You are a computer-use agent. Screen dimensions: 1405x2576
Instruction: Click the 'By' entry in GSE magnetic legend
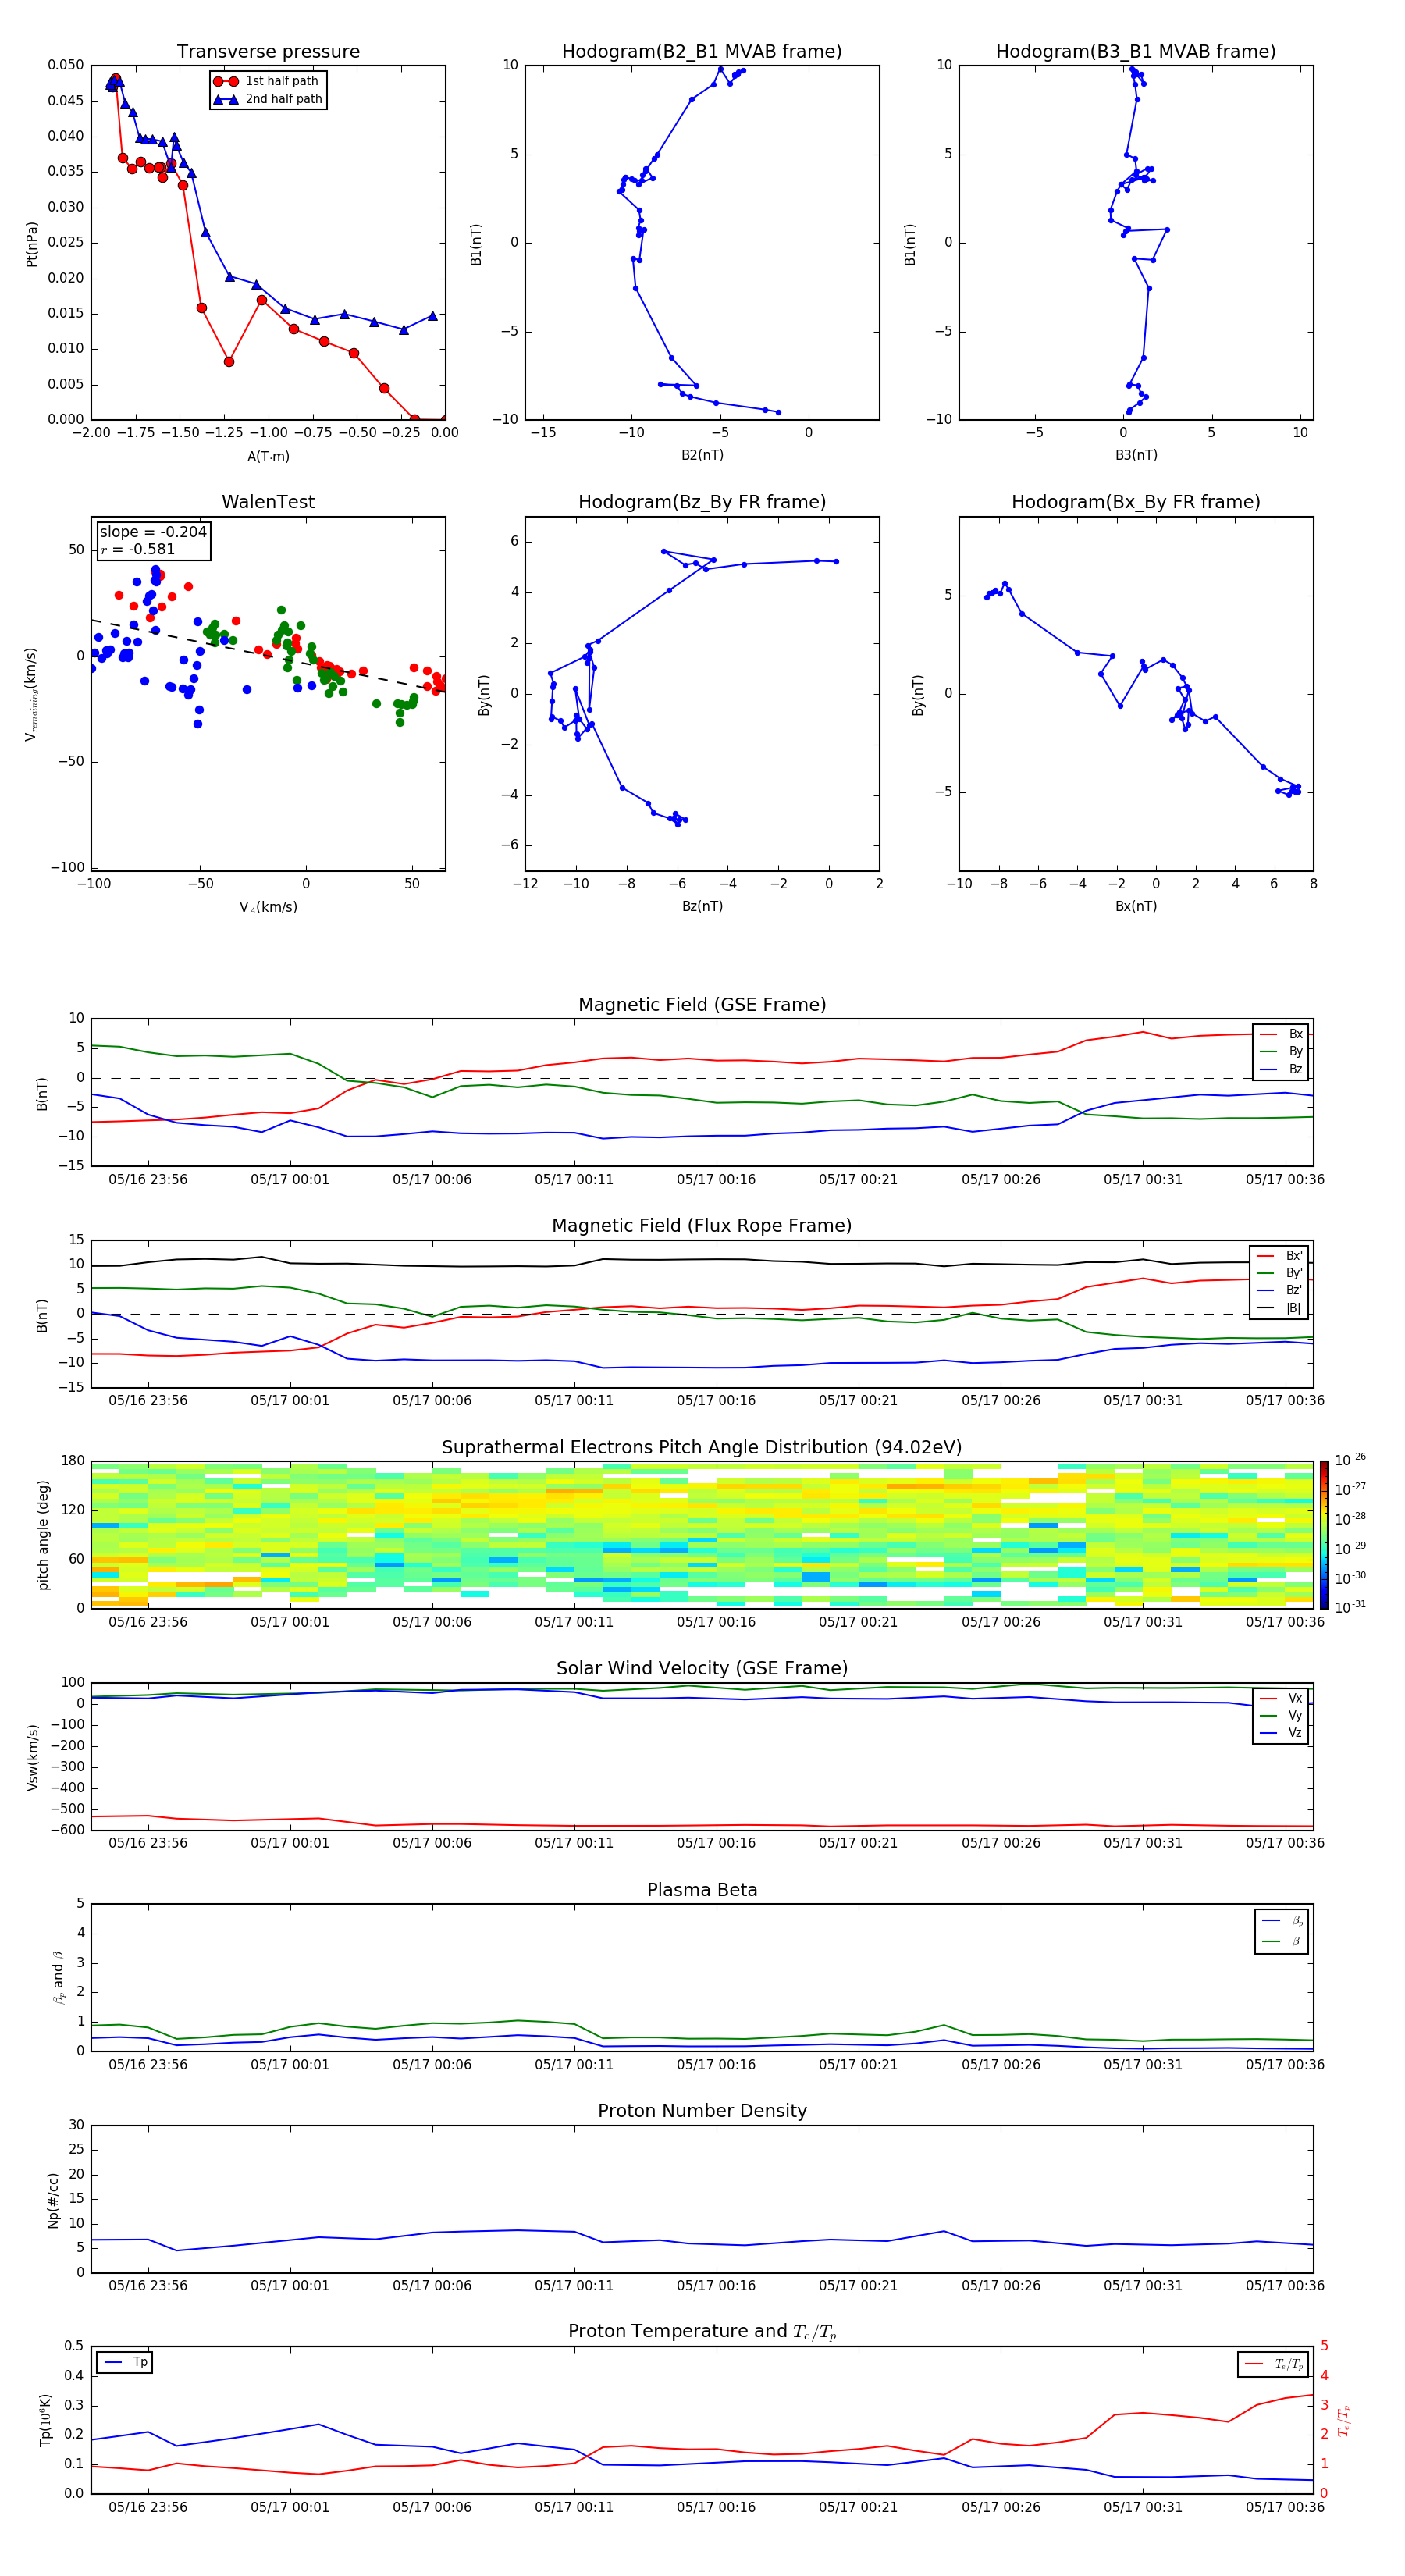(1281, 1051)
